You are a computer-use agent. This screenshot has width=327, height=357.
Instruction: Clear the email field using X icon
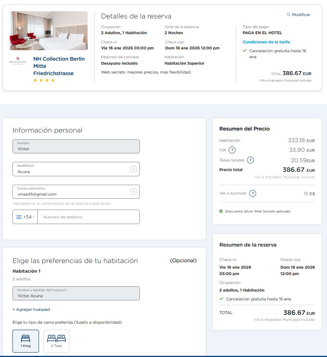point(133,192)
